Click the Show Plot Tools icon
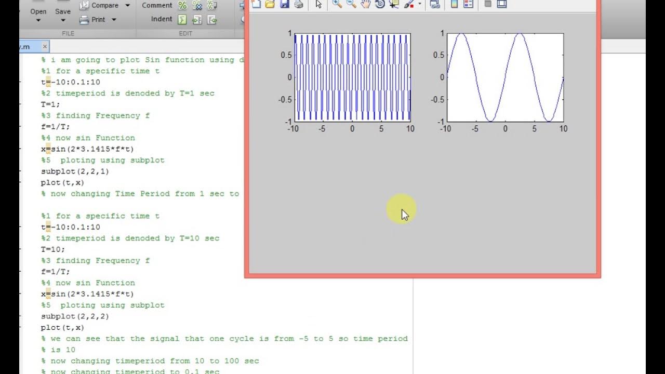 502,4
